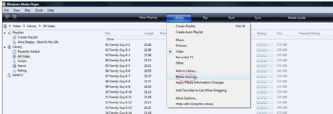Viewport: 333px width, 114px height.
Task: Click length 20:55 of Family Guy 6-6
Action: click(148, 71)
